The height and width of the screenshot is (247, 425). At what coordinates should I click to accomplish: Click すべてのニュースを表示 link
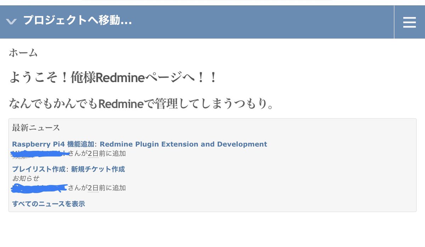[x=49, y=203]
